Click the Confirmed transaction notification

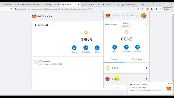pyautogui.click(x=150, y=88)
